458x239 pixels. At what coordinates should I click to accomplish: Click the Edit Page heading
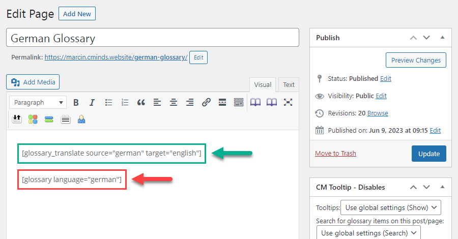pyautogui.click(x=30, y=14)
